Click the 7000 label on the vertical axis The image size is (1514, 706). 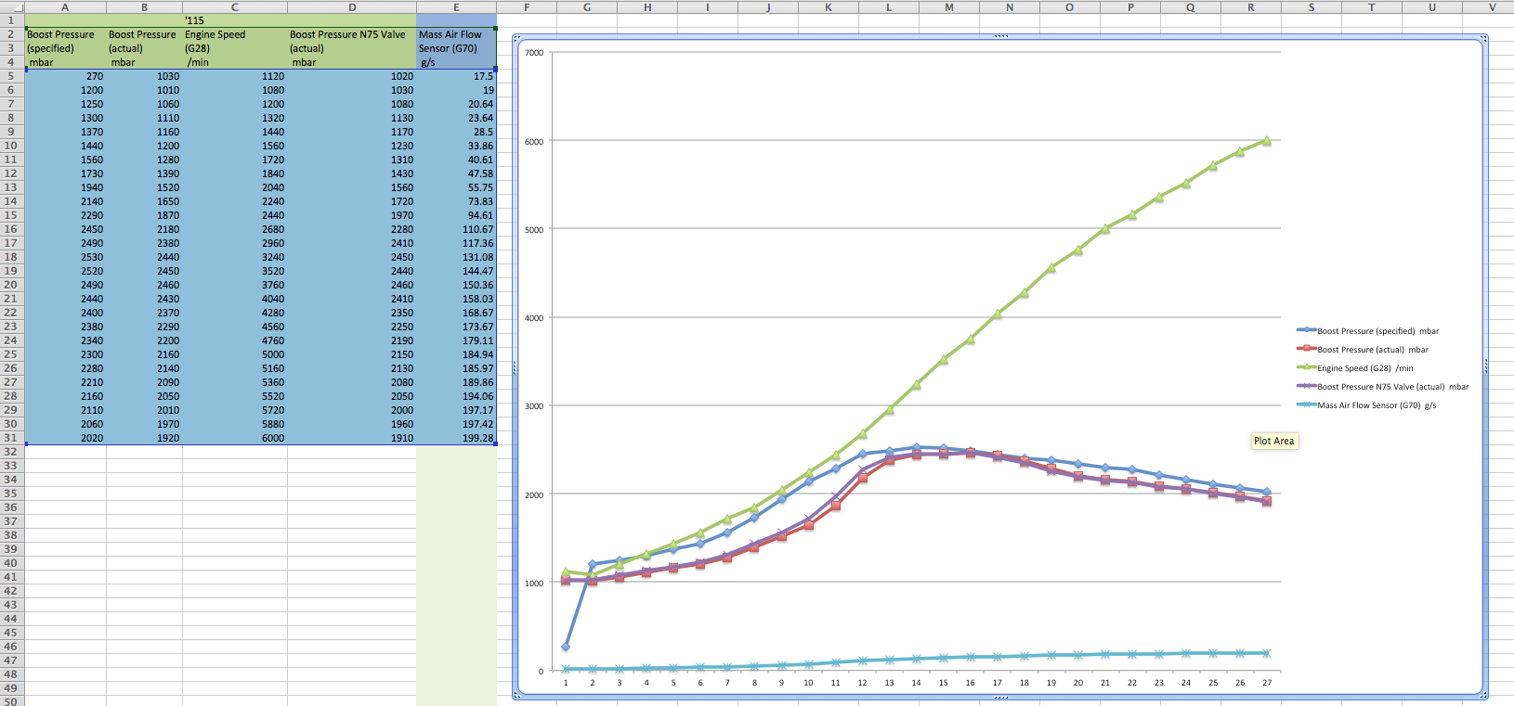[534, 53]
